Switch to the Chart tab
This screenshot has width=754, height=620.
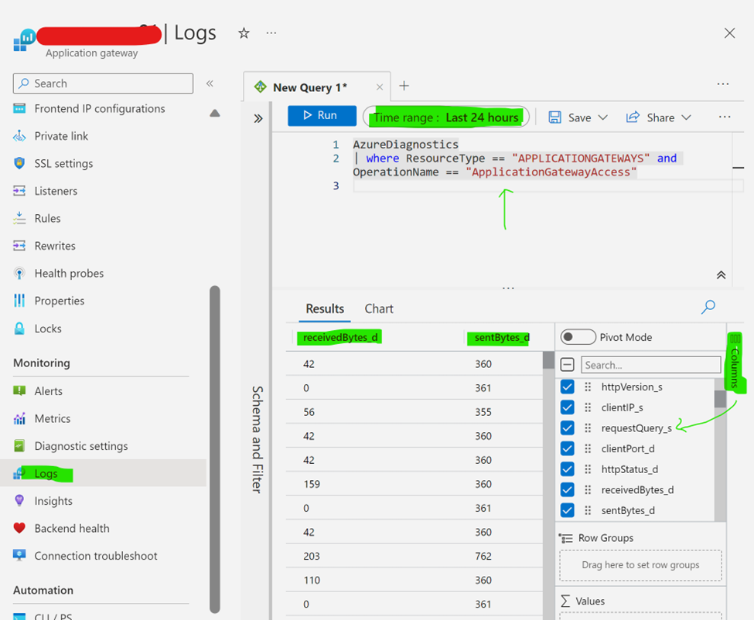click(379, 308)
